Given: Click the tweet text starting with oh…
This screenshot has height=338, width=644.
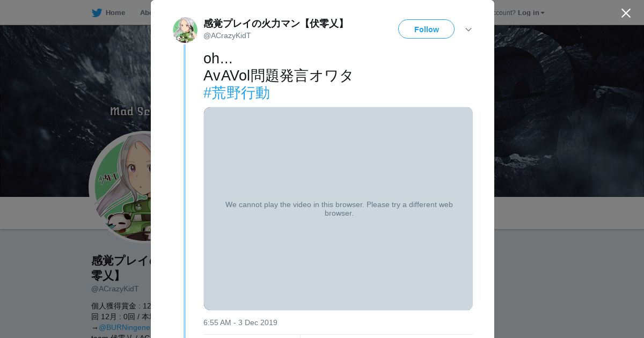Looking at the screenshot, I should 278,67.
